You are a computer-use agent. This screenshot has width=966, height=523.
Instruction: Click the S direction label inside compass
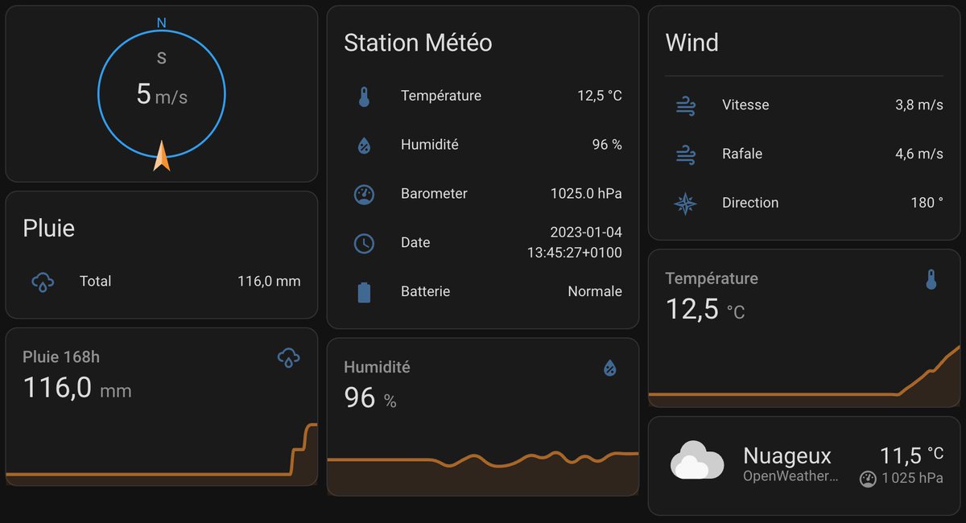click(x=162, y=58)
